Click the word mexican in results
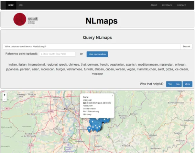Screen dimensions: 195x153 point(97,74)
